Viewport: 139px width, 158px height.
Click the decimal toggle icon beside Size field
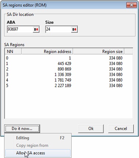point(74,30)
